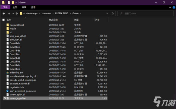The width and height of the screenshot is (176, 109).
Task: Go up one folder level
Action: (17, 14)
